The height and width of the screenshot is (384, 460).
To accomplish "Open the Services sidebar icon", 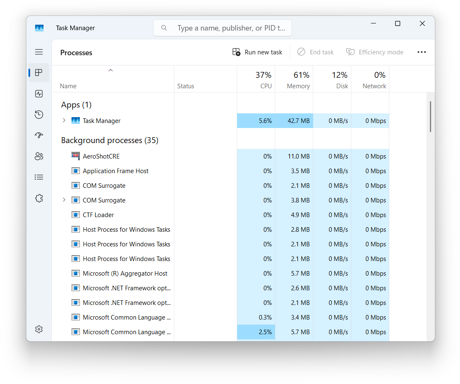I will [x=39, y=198].
